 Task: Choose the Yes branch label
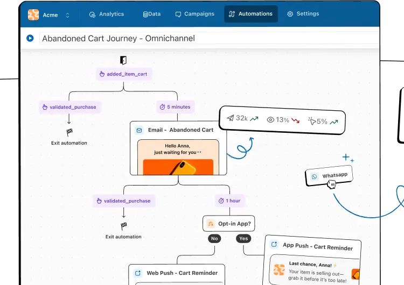243,238
